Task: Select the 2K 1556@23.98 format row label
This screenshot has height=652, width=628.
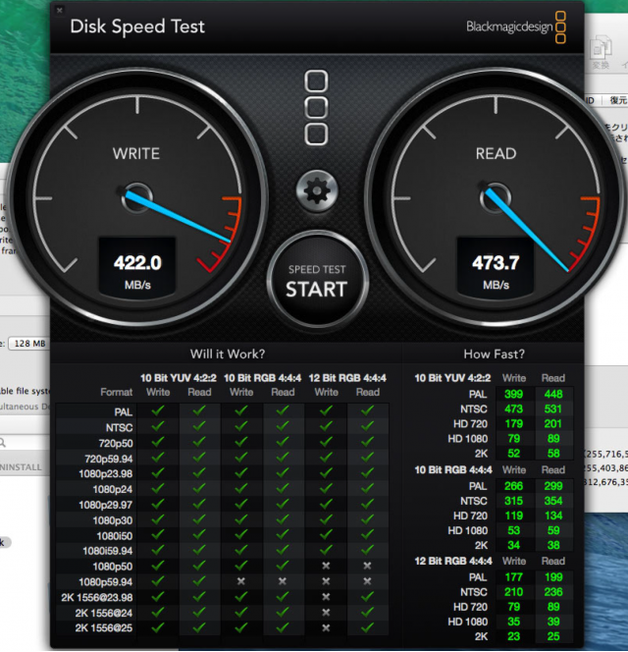Action: [x=97, y=598]
